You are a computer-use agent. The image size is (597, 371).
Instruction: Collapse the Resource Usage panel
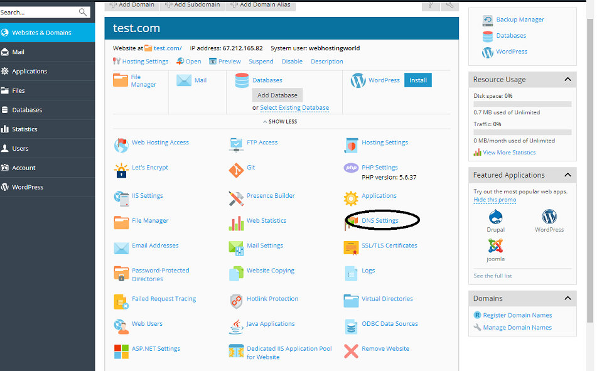pos(567,80)
